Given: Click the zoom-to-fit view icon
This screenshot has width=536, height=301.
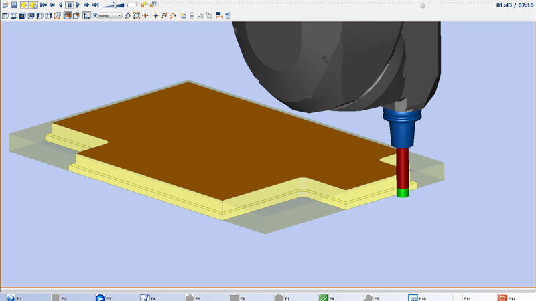Looking at the screenshot, I should (x=136, y=15).
